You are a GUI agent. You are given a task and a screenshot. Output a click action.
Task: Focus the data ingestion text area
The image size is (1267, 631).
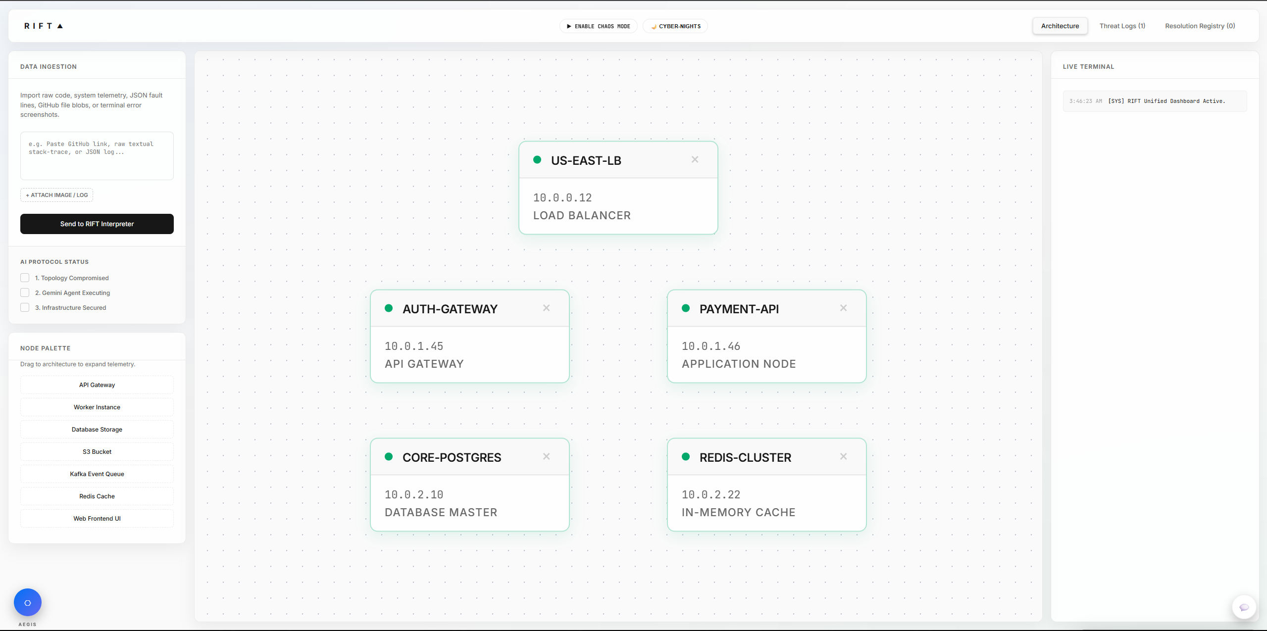97,156
